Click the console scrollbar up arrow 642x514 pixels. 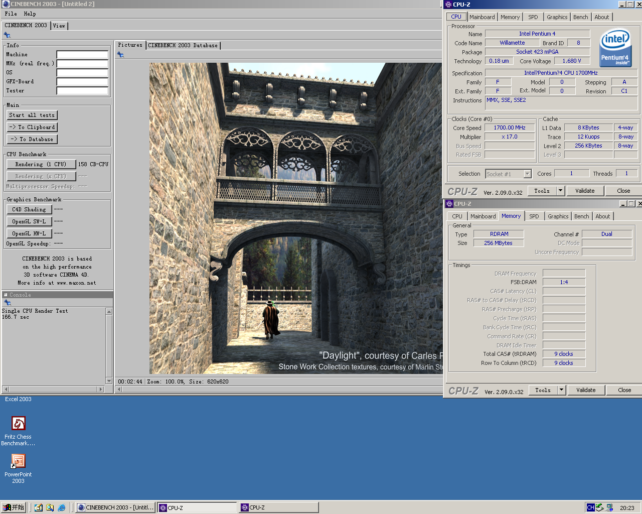(109, 312)
